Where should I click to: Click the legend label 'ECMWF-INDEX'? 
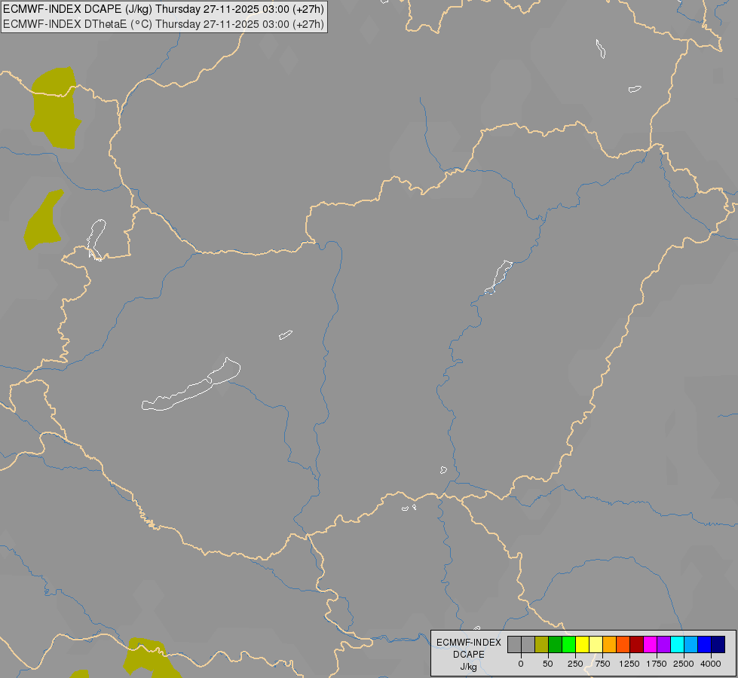(469, 643)
